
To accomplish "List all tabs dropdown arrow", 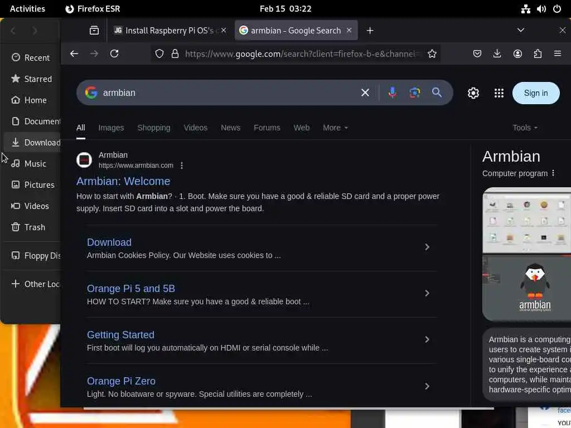I will pos(521,30).
